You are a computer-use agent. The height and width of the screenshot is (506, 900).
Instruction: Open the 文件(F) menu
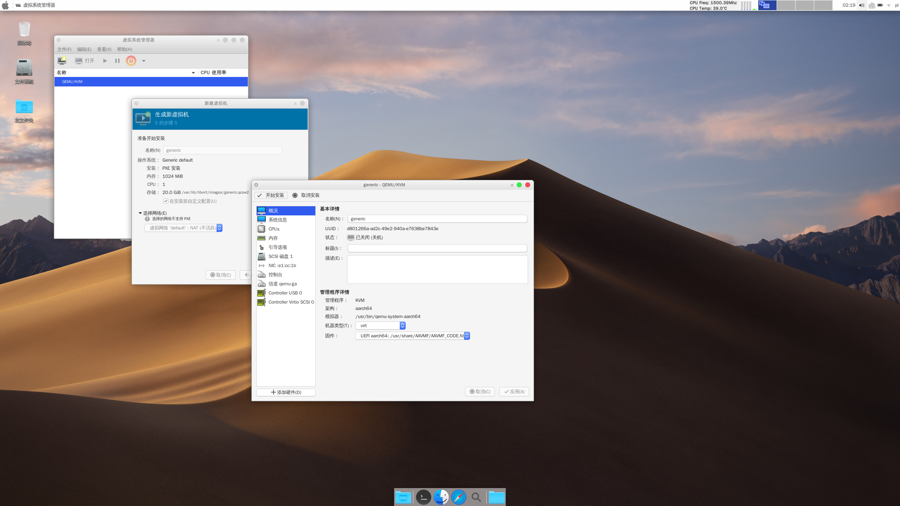tap(64, 50)
